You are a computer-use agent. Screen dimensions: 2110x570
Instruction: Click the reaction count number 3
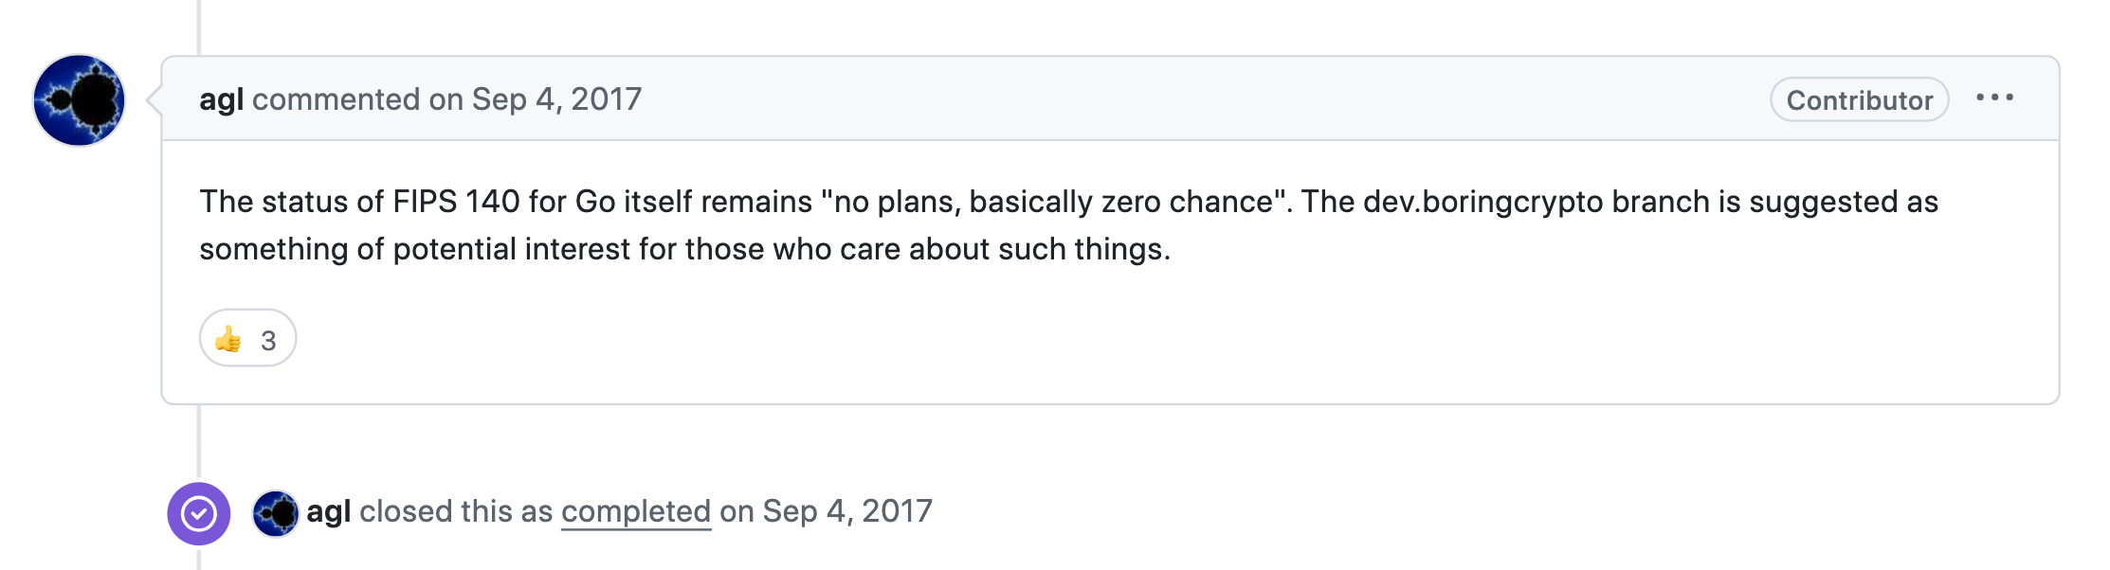tap(268, 340)
